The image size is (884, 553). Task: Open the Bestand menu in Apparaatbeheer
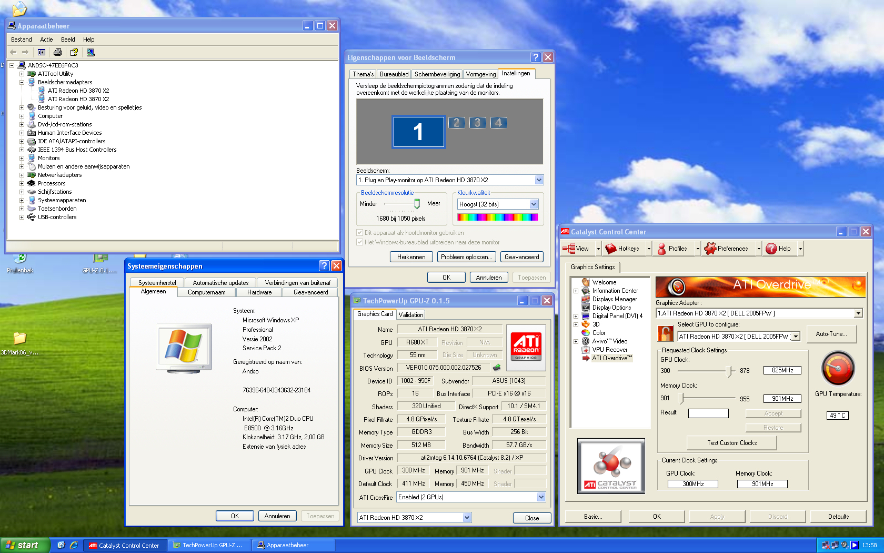pyautogui.click(x=22, y=39)
